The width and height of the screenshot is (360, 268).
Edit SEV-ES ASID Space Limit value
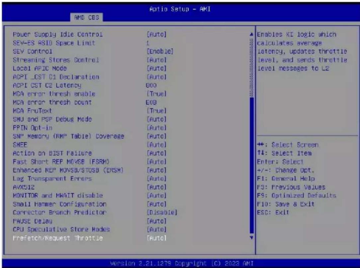click(x=148, y=43)
